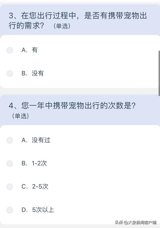Click the 'A. 有' option text
The height and width of the screenshot is (228, 160).
pyautogui.click(x=30, y=50)
